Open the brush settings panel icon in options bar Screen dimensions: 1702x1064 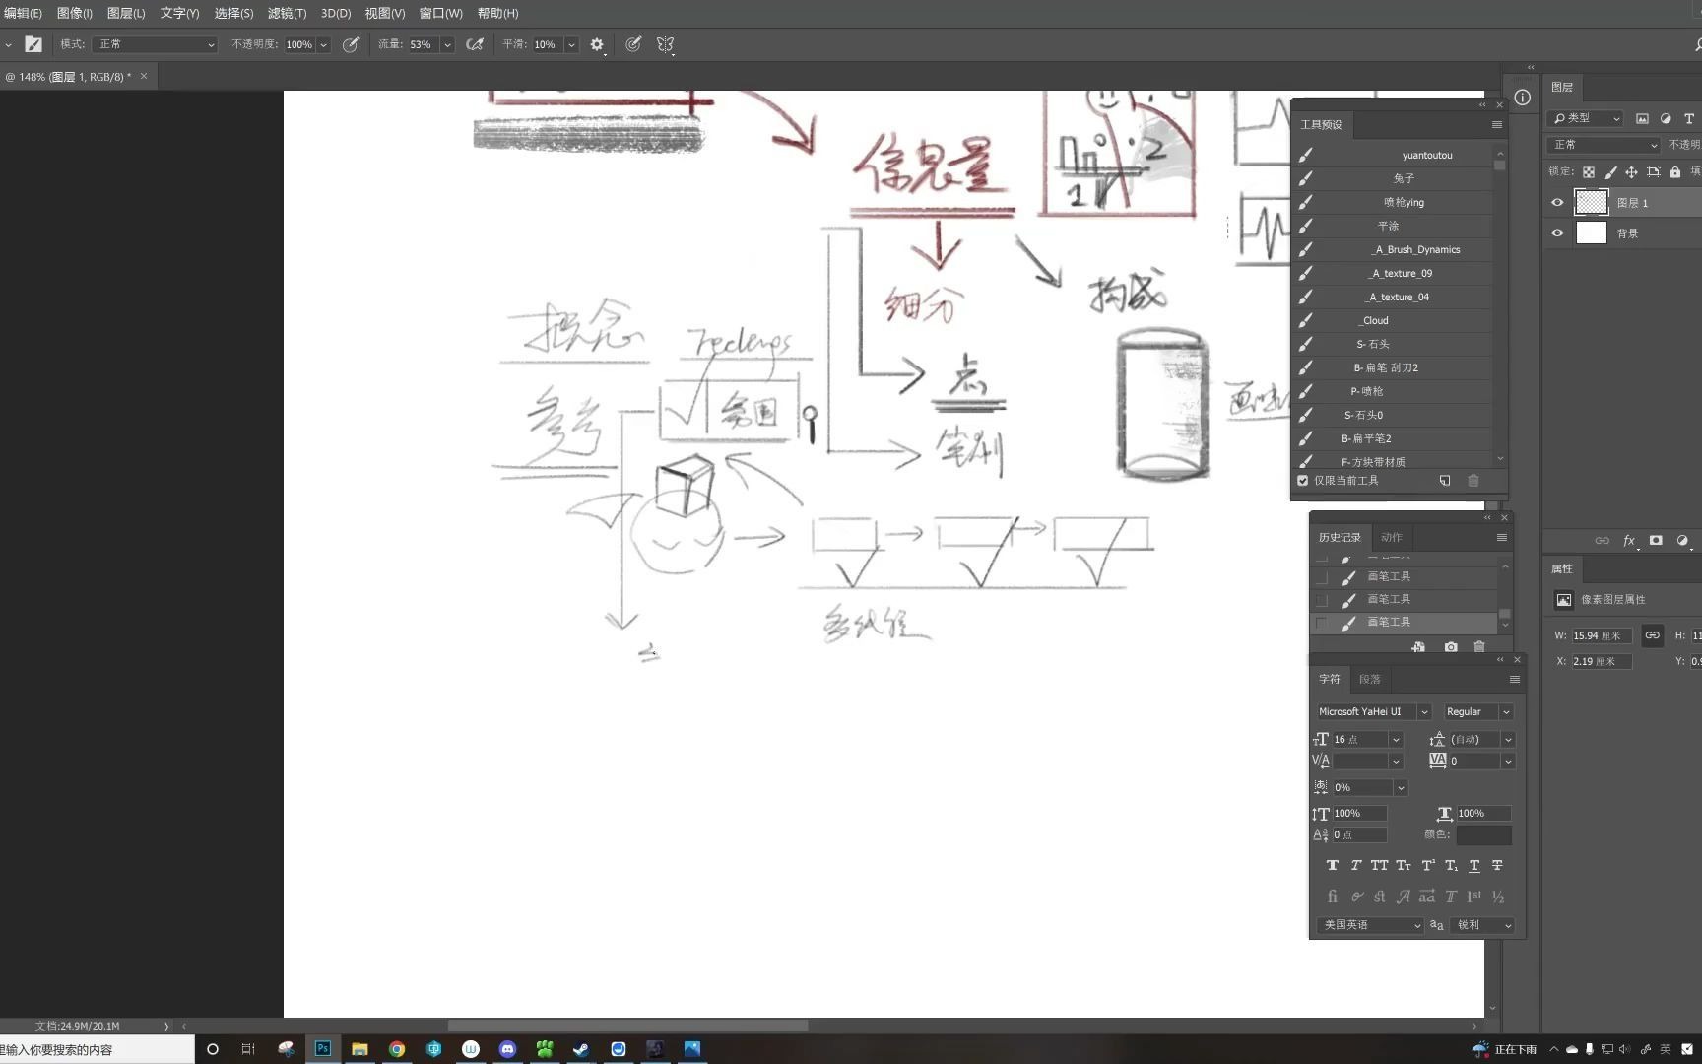pyautogui.click(x=33, y=44)
